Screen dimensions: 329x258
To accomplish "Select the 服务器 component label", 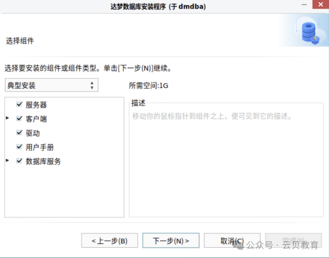I will click(36, 105).
